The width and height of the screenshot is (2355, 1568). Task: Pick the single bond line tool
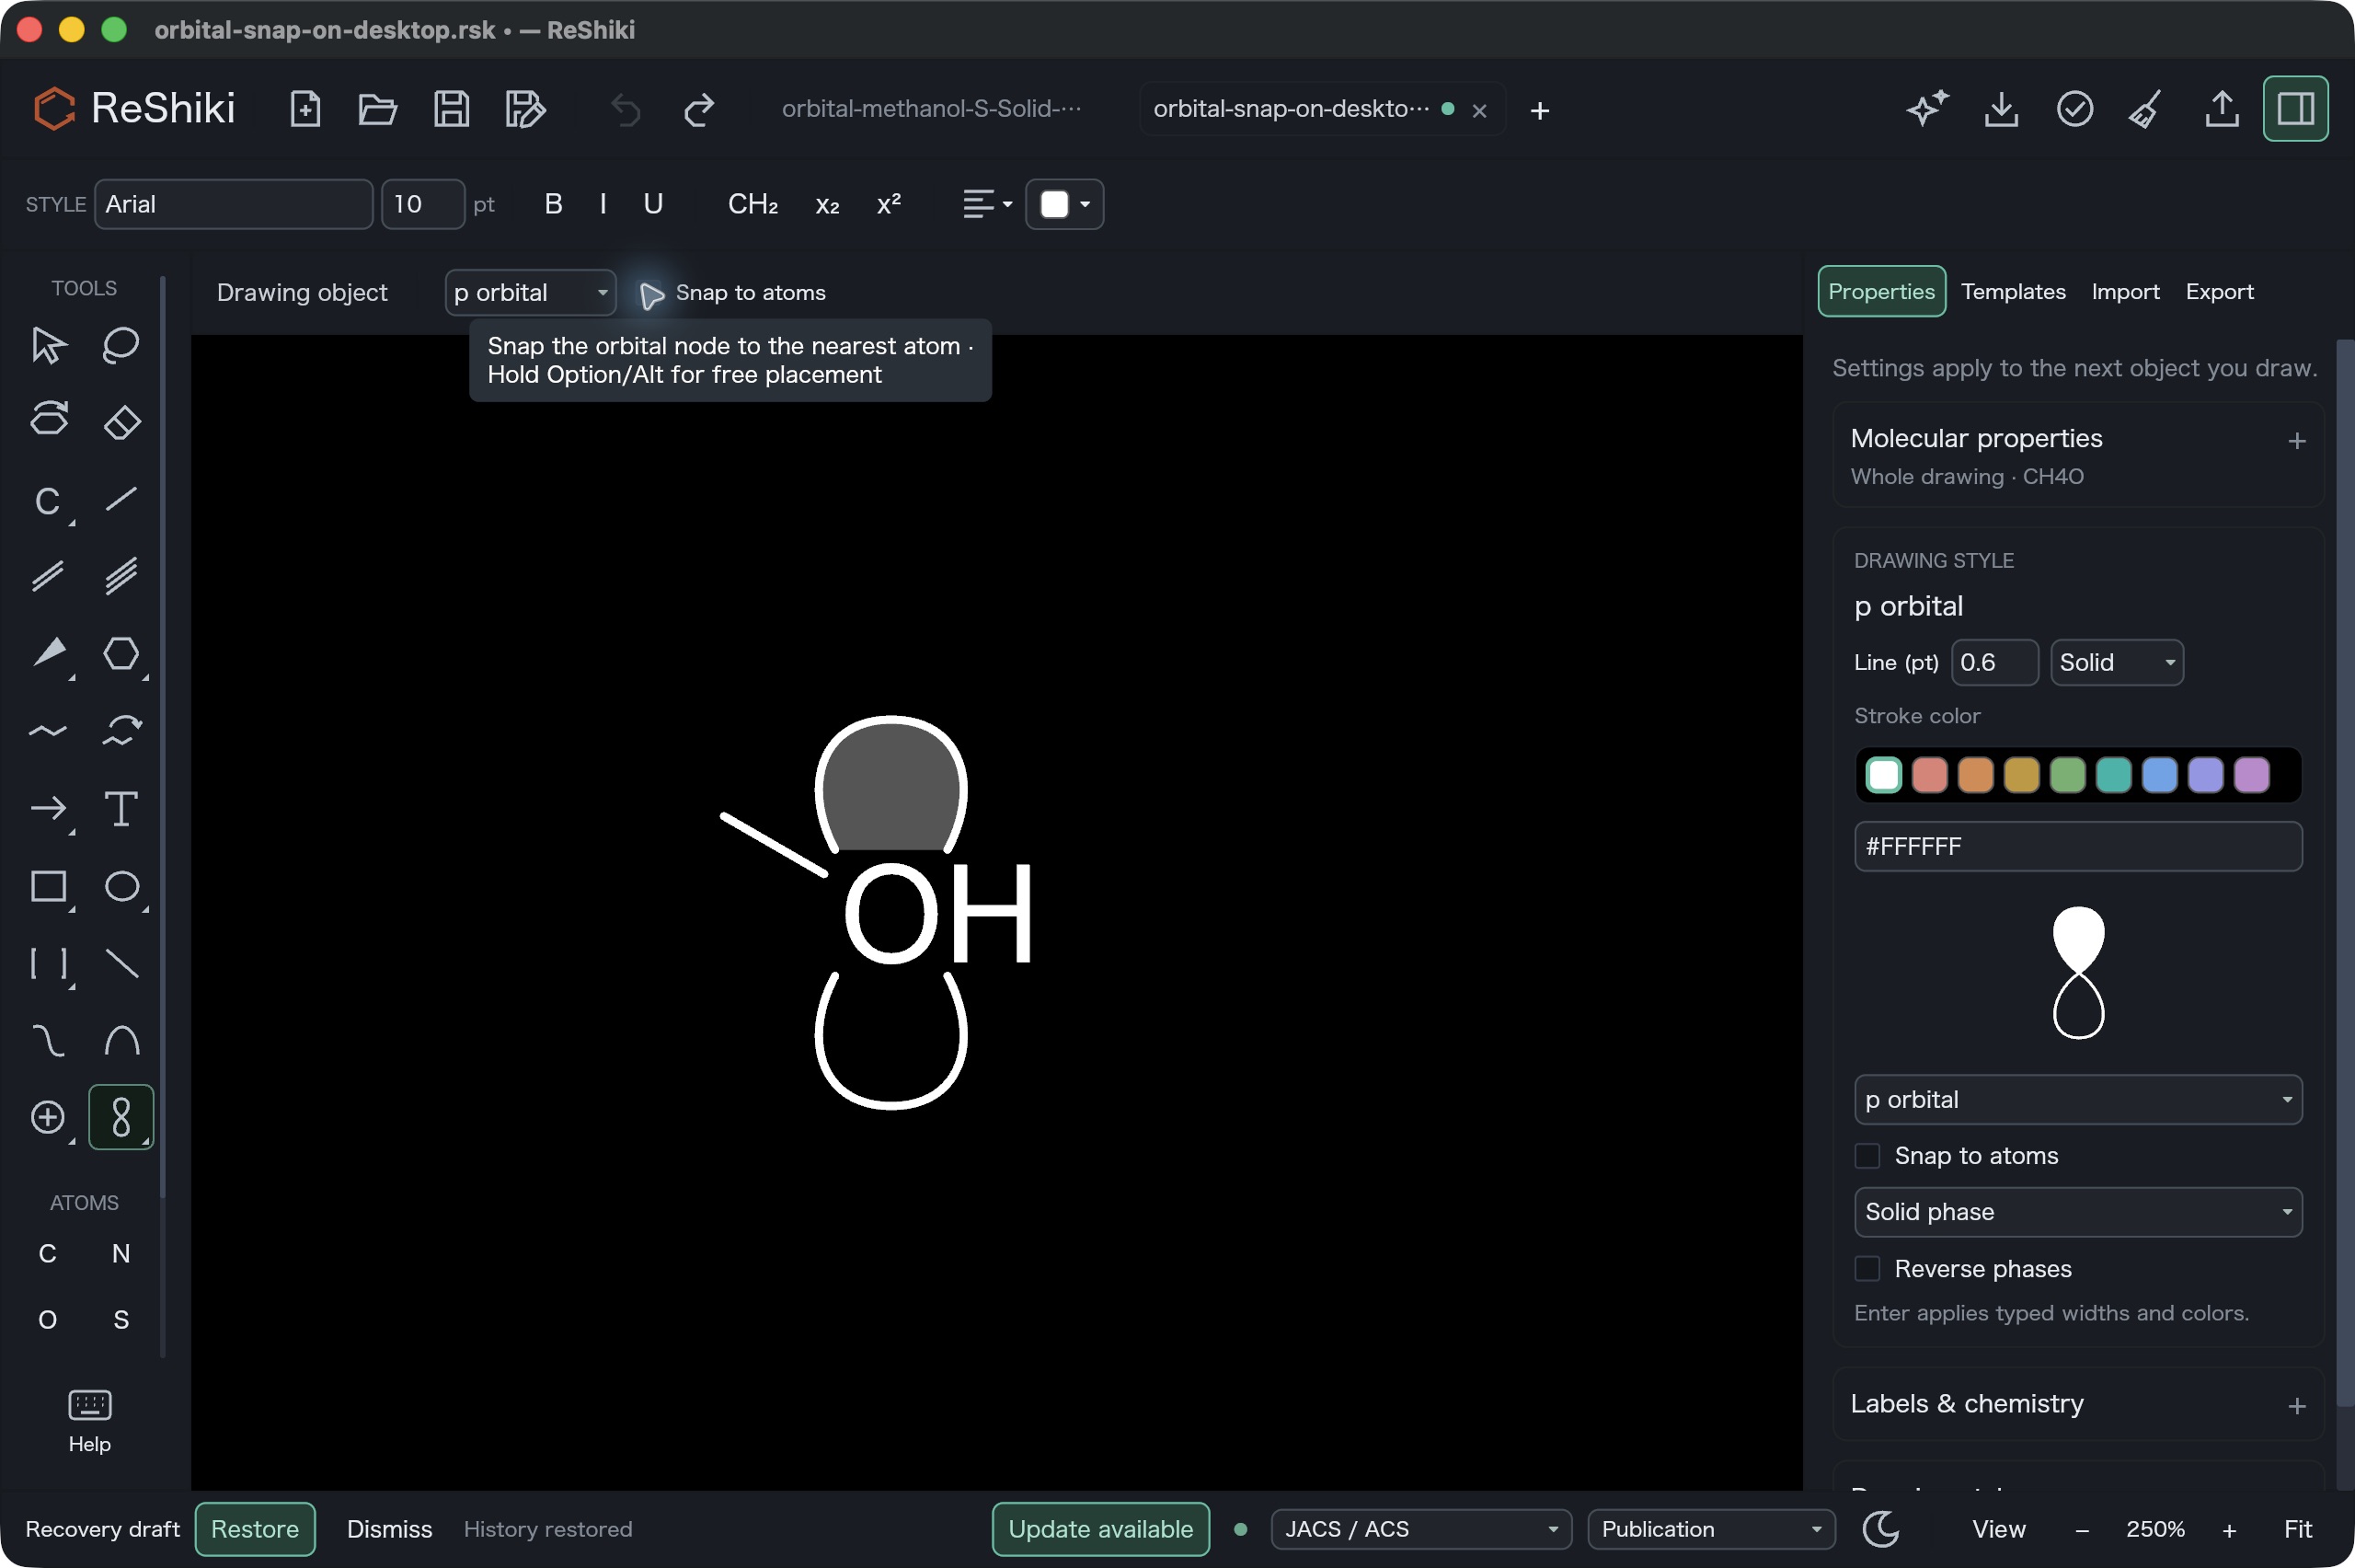121,499
